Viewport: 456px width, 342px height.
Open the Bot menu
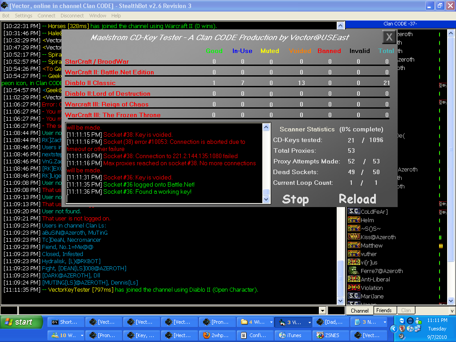tap(6, 16)
